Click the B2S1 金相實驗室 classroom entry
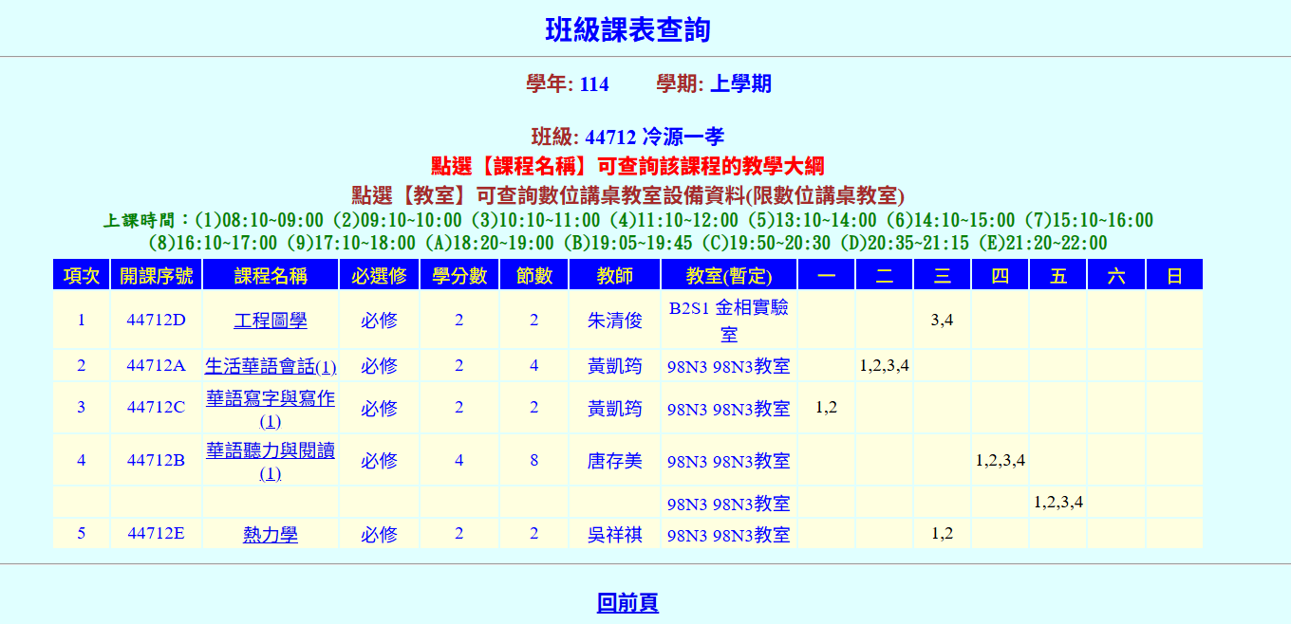Screen dimensions: 1291x624 tap(728, 321)
